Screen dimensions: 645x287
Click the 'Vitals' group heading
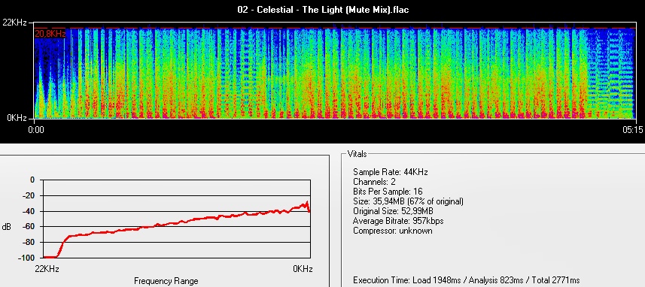click(x=357, y=154)
